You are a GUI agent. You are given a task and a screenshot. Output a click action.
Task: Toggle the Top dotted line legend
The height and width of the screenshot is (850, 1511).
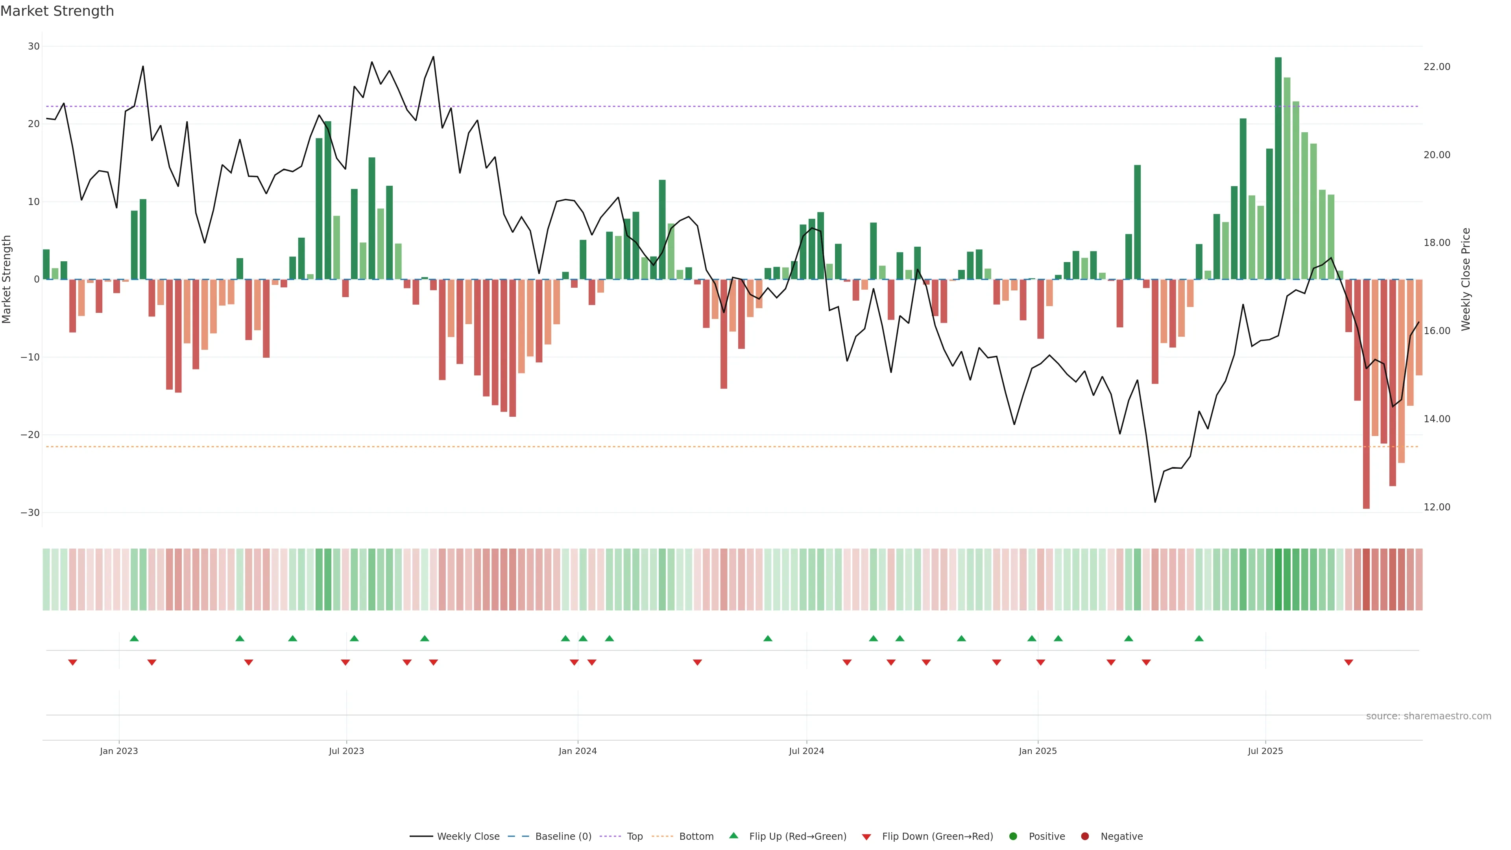click(x=634, y=837)
